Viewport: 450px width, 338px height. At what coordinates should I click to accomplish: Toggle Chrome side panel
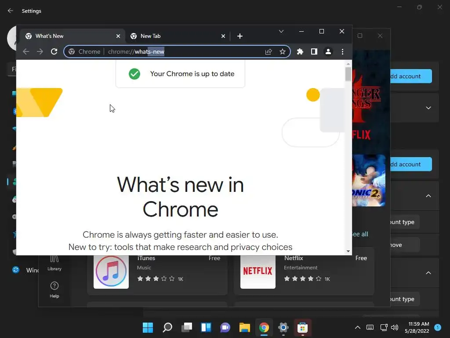pyautogui.click(x=314, y=52)
